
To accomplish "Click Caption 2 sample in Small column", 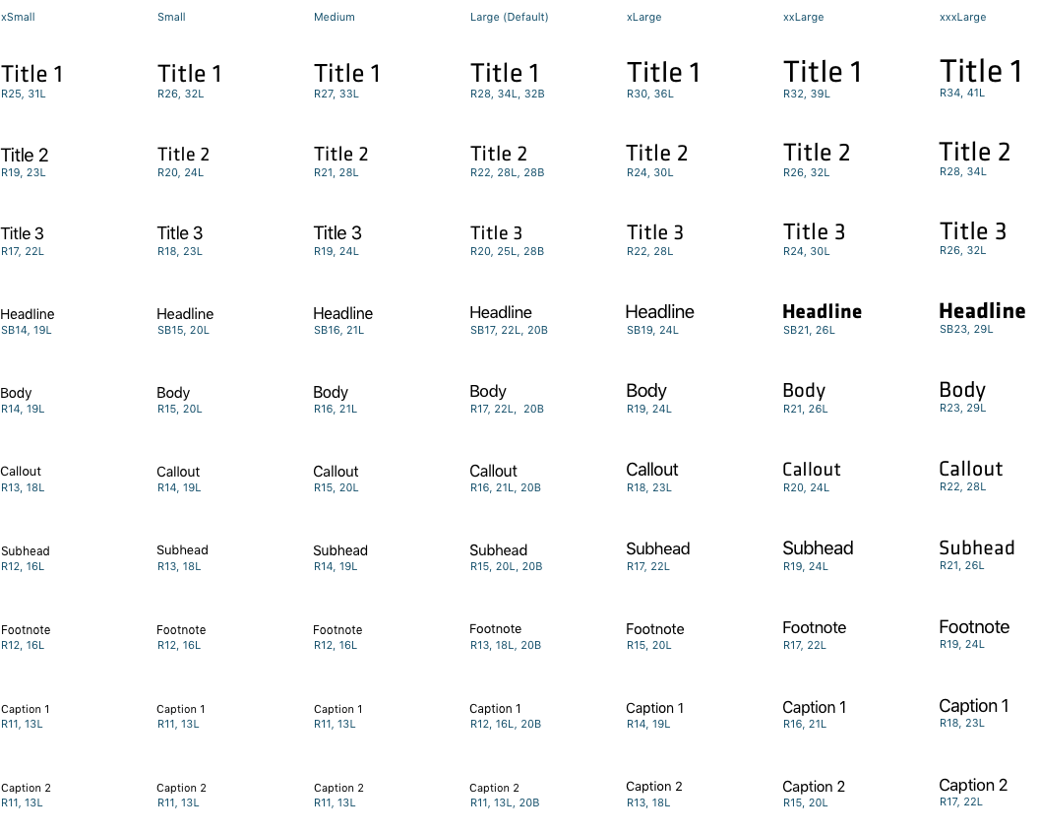I will point(181,789).
